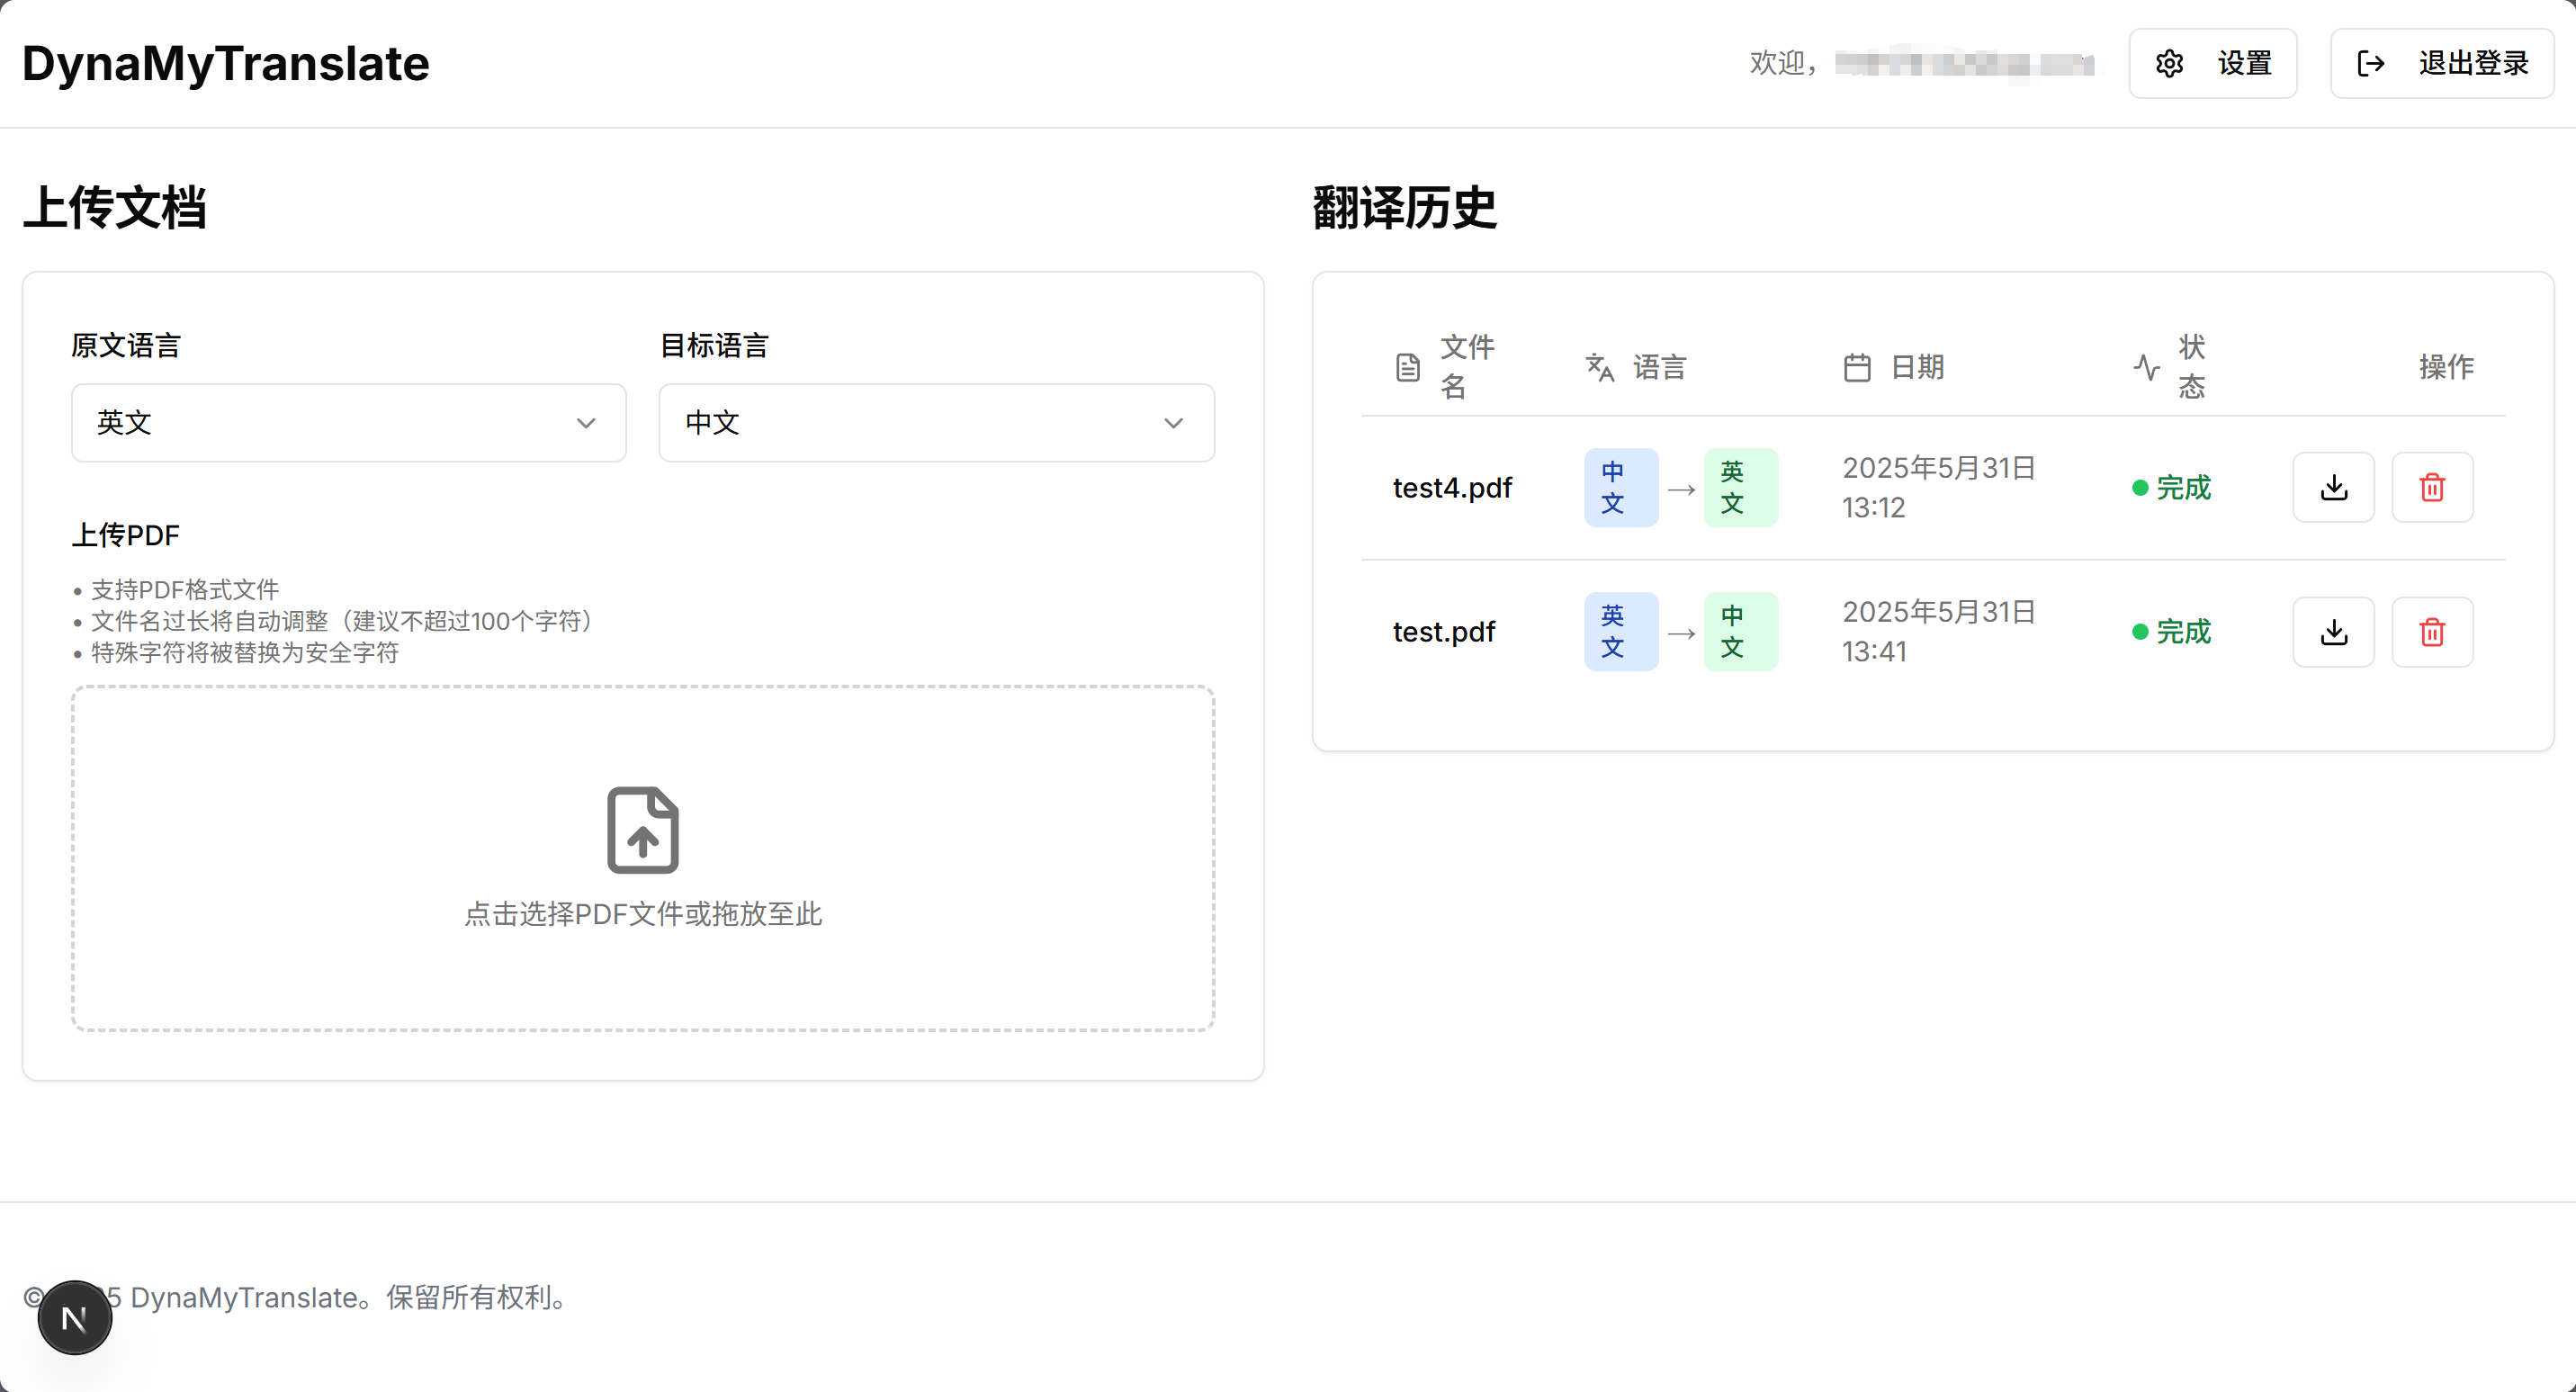Screen dimensions: 2576x1392
Task: Click the PDF upload drop zone text
Action: [642, 913]
